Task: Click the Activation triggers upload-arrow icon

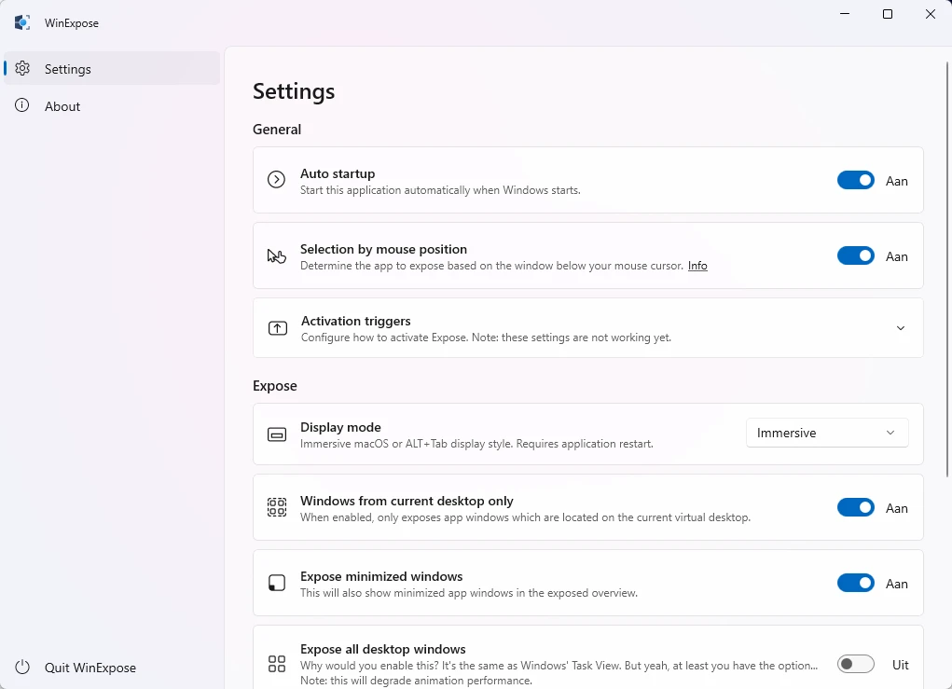Action: (x=278, y=328)
